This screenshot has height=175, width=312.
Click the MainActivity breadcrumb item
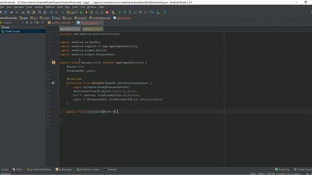122,18
